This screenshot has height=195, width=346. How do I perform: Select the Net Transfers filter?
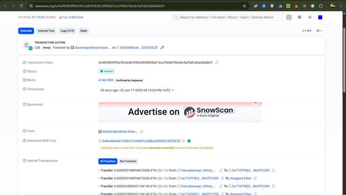pos(128,161)
